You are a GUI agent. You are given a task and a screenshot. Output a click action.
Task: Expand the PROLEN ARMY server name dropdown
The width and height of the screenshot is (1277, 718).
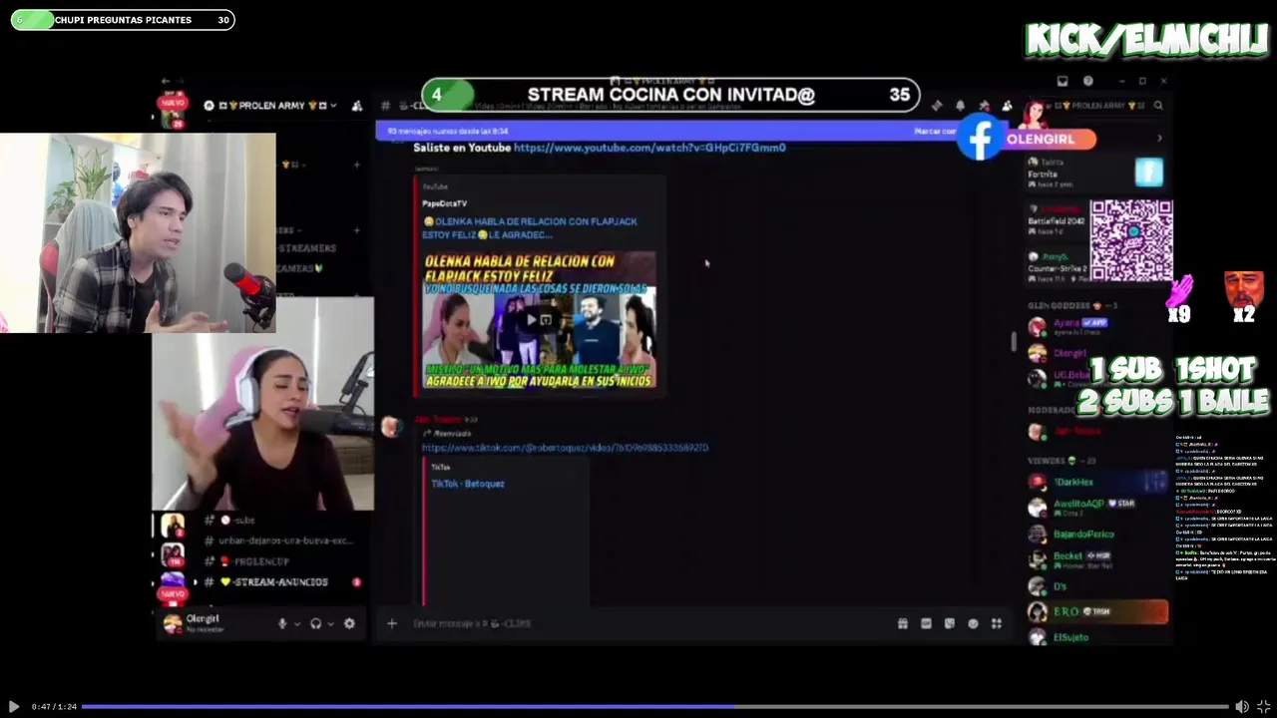(333, 105)
